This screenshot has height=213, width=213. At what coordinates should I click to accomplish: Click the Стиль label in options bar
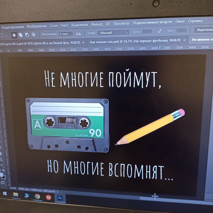92,33
